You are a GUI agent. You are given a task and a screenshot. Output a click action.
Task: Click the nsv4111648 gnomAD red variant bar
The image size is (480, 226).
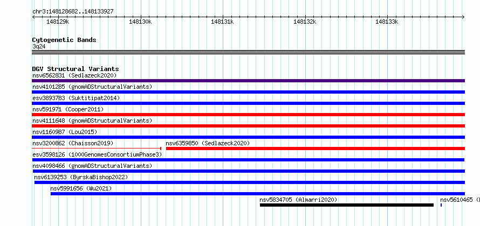pos(248,126)
